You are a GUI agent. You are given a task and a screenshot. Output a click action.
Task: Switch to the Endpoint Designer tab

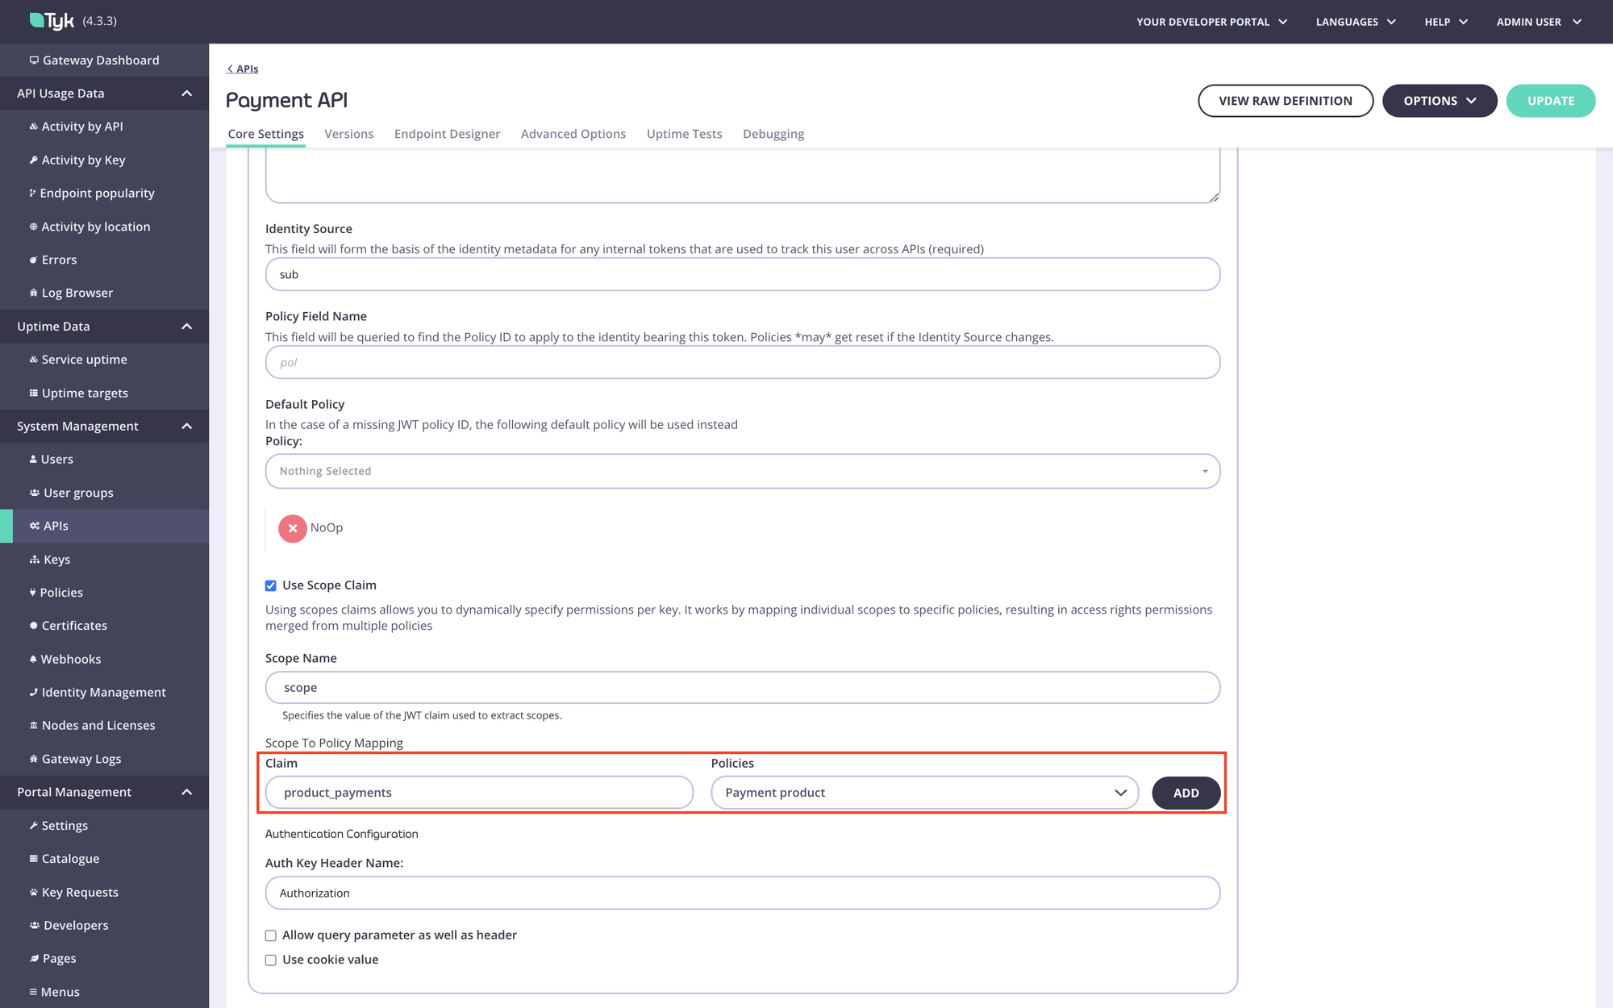pyautogui.click(x=446, y=134)
